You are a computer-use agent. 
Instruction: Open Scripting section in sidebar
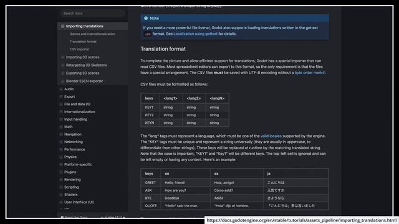point(71,187)
